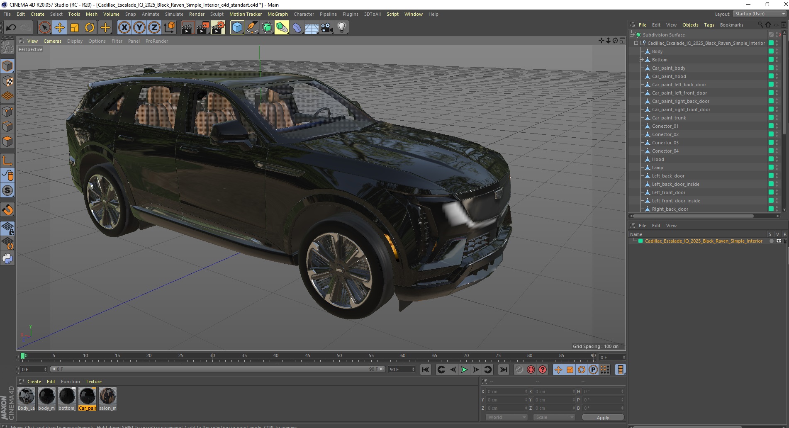Toggle visibility dots for Body object
The width and height of the screenshot is (789, 428).
point(777,51)
